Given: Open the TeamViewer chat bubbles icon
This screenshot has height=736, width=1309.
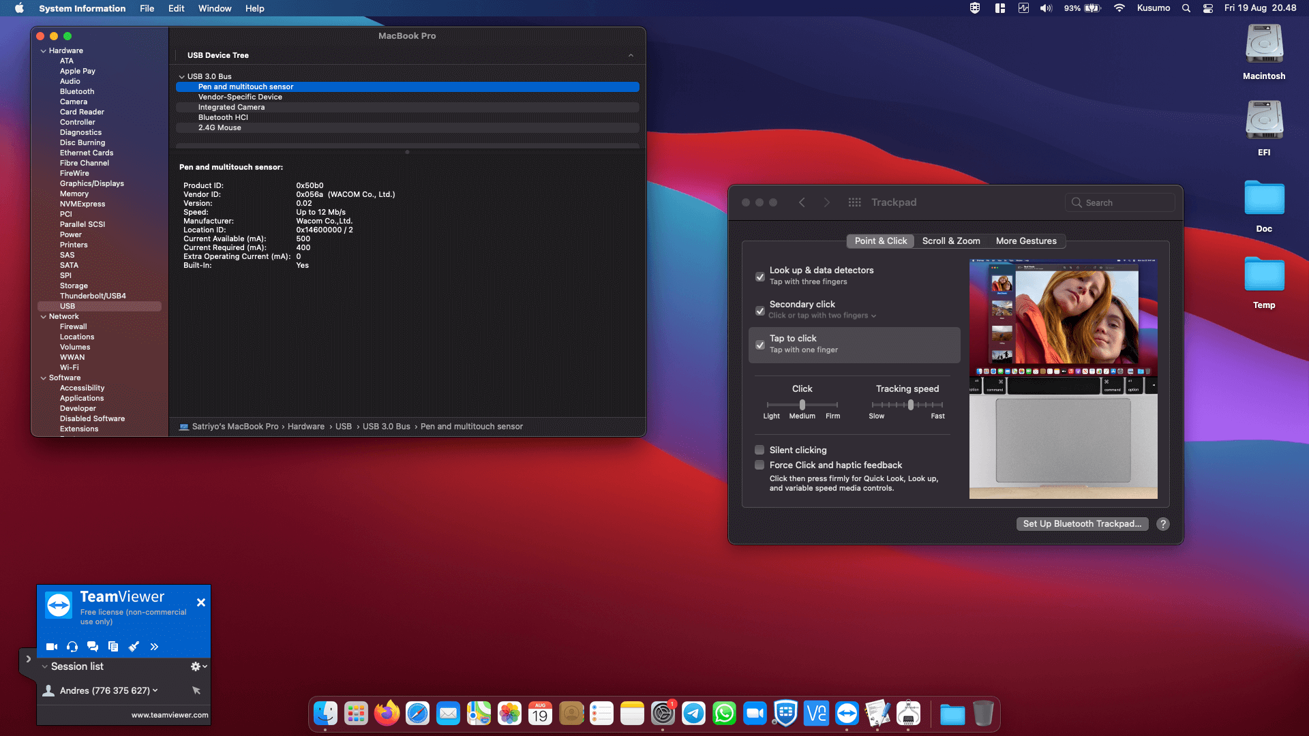Looking at the screenshot, I should coord(93,647).
